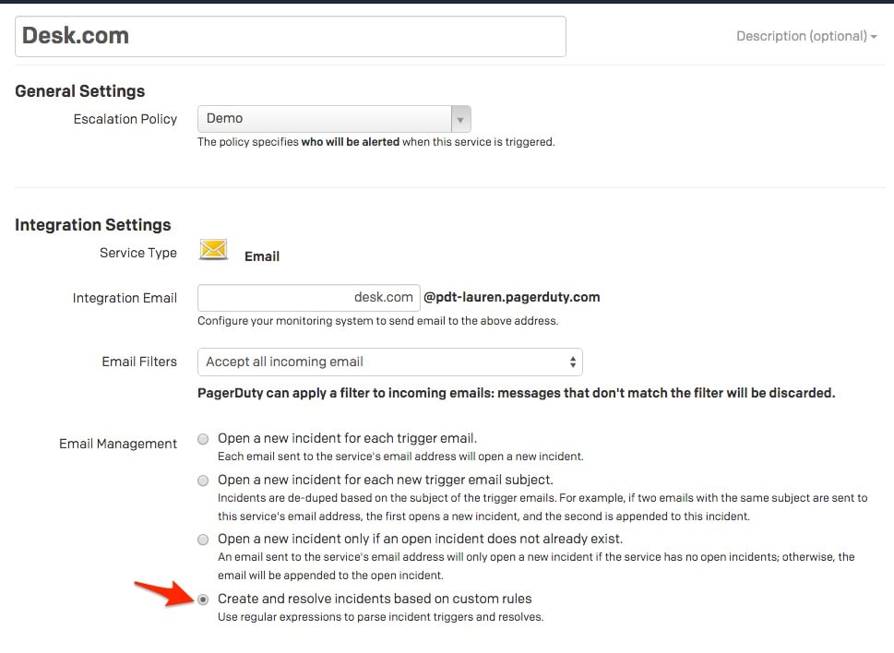This screenshot has height=653, width=894.
Task: Click the General Settings heading
Action: (80, 91)
